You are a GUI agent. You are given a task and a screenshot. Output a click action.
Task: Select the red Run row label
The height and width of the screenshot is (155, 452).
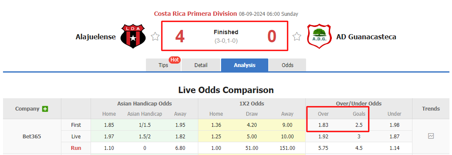click(x=76, y=148)
